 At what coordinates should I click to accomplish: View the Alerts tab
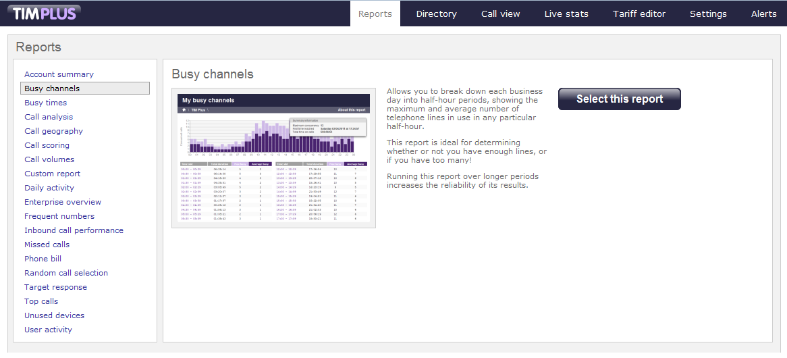click(763, 14)
